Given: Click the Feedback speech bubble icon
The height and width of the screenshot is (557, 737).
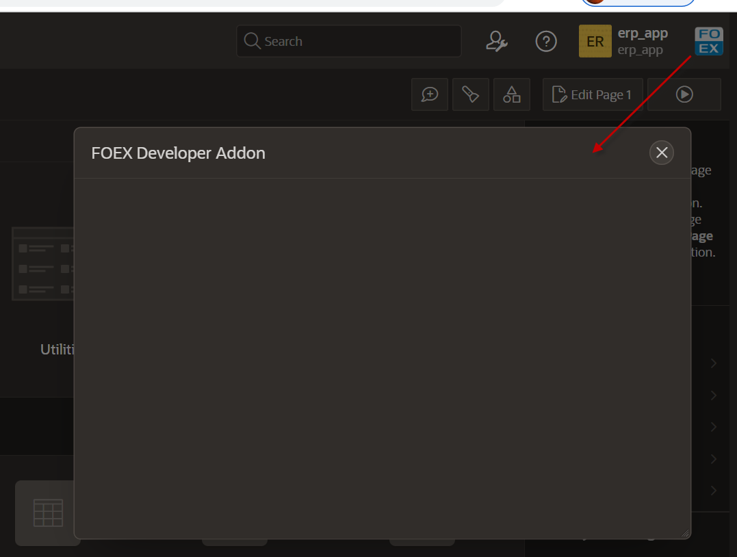Looking at the screenshot, I should 430,94.
